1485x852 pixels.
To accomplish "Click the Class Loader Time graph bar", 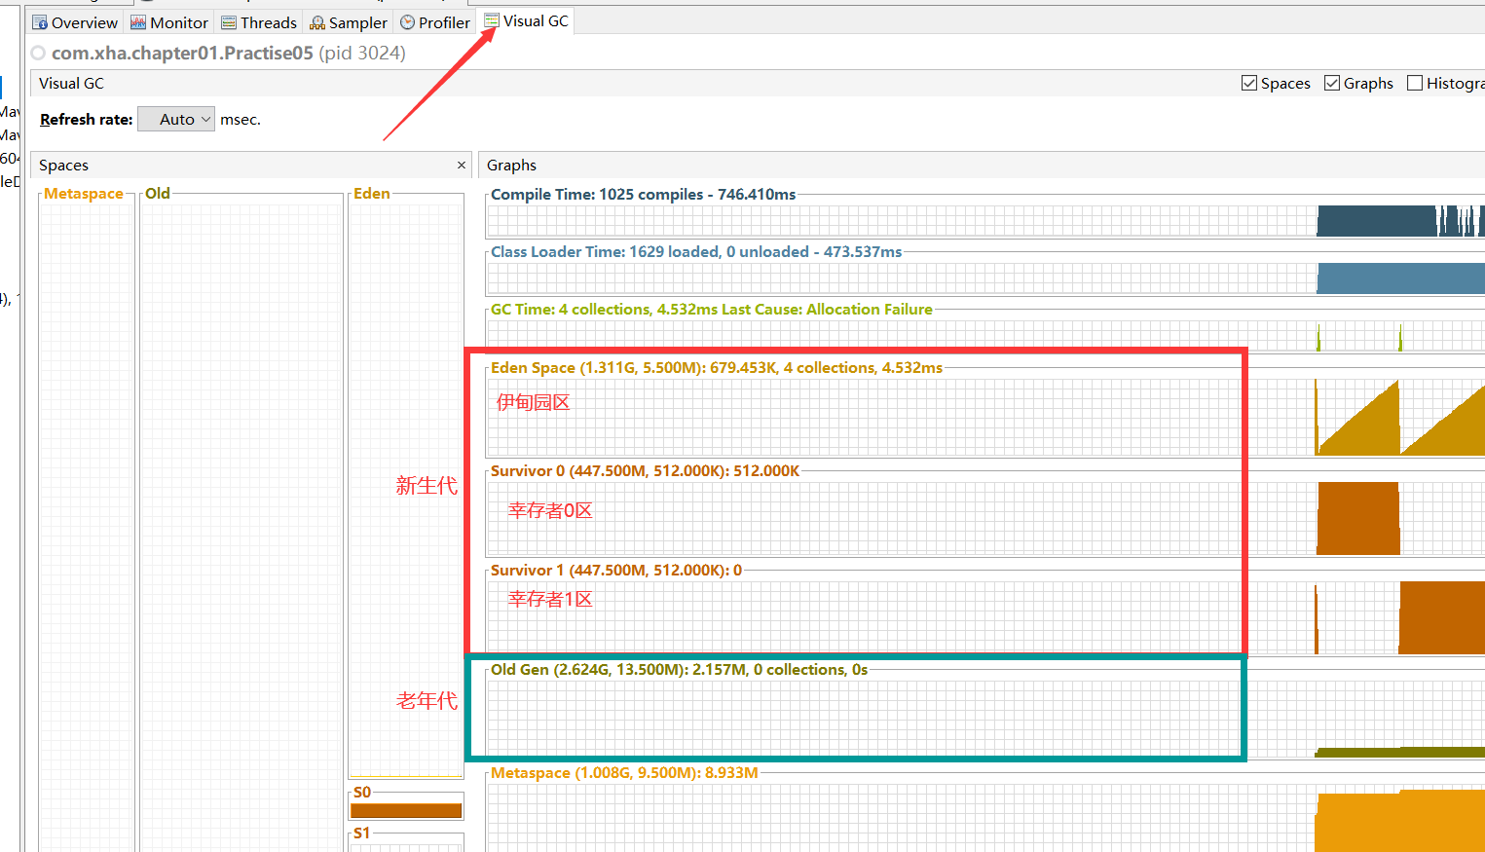I will click(1400, 278).
